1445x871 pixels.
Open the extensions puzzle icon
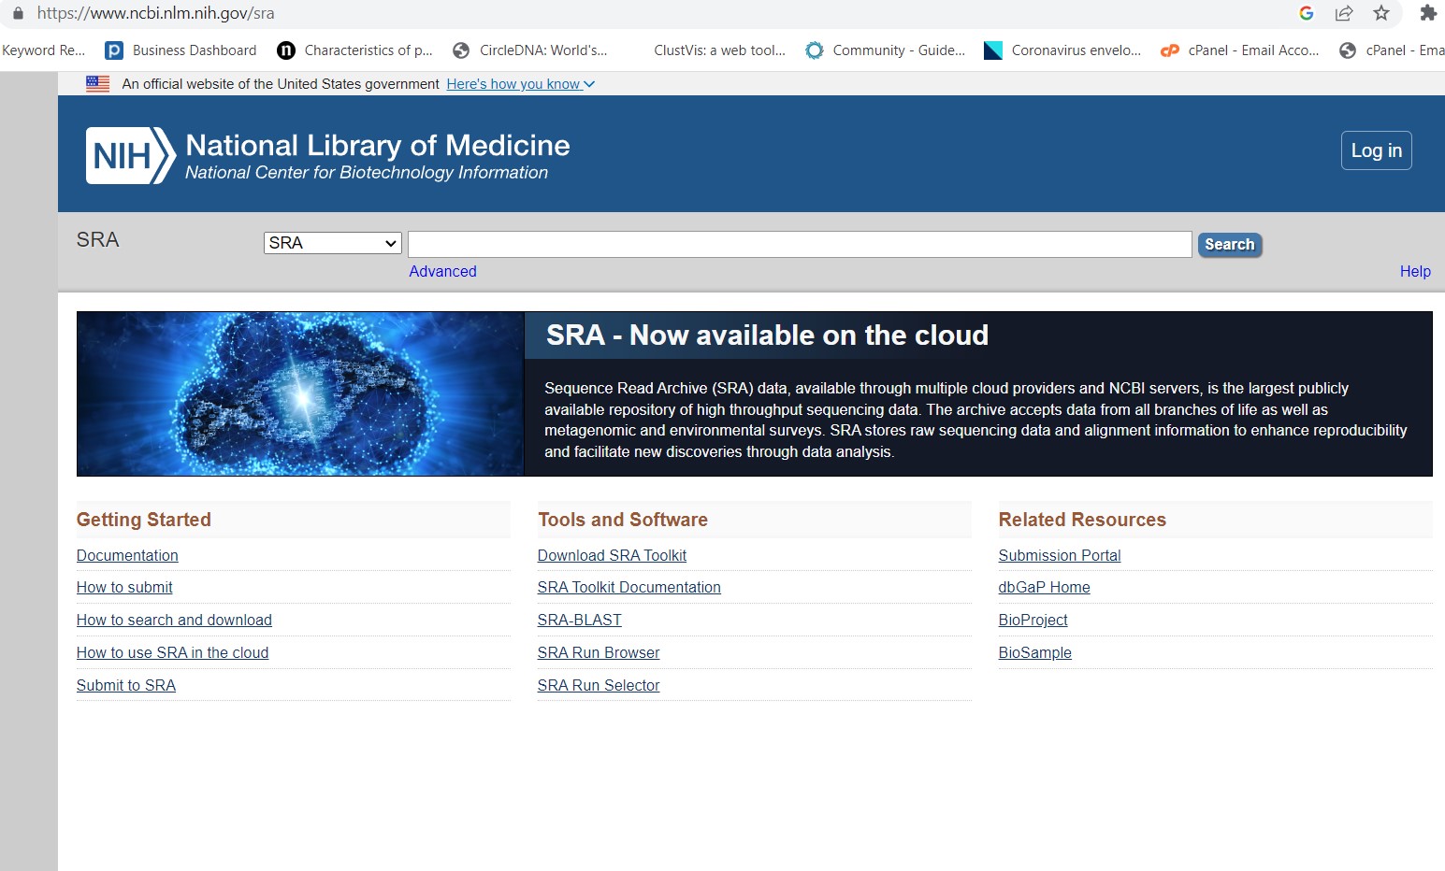coord(1428,13)
